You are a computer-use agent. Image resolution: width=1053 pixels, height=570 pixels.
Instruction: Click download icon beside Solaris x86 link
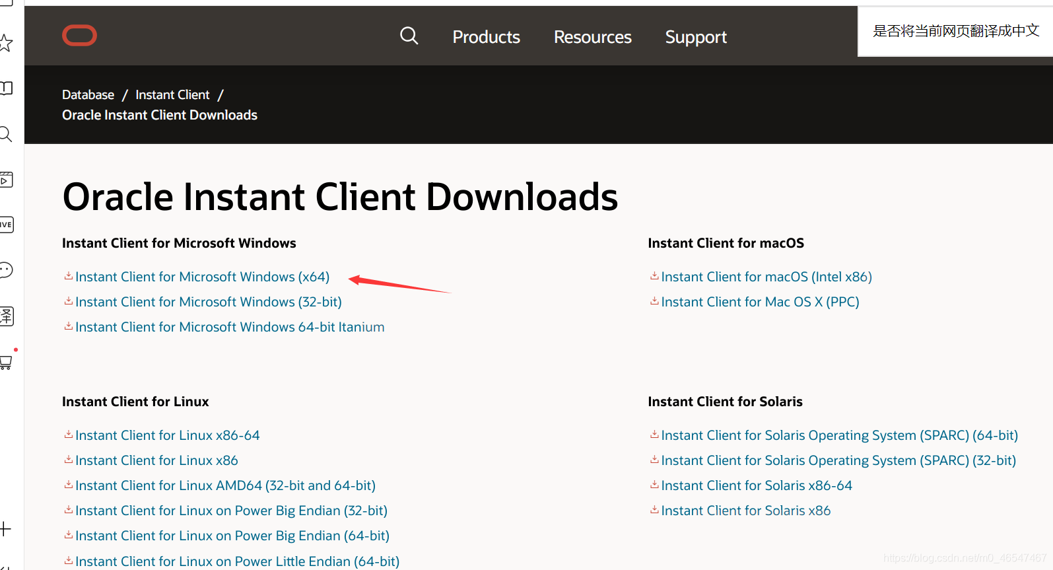[654, 510]
